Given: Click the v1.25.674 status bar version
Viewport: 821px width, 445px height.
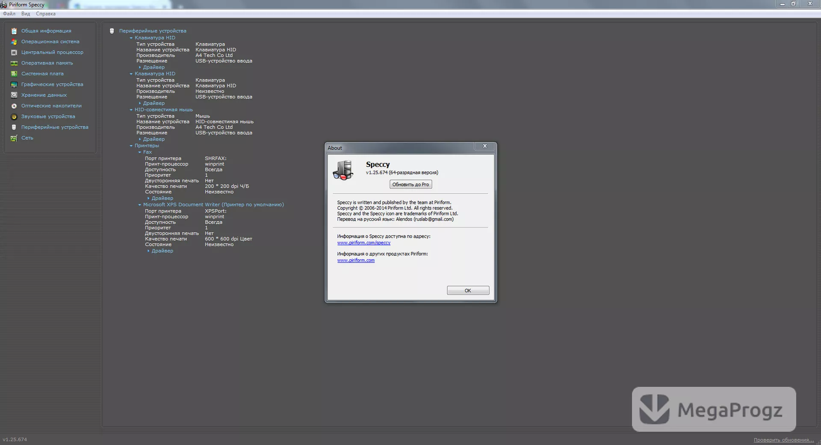Looking at the screenshot, I should 15,439.
